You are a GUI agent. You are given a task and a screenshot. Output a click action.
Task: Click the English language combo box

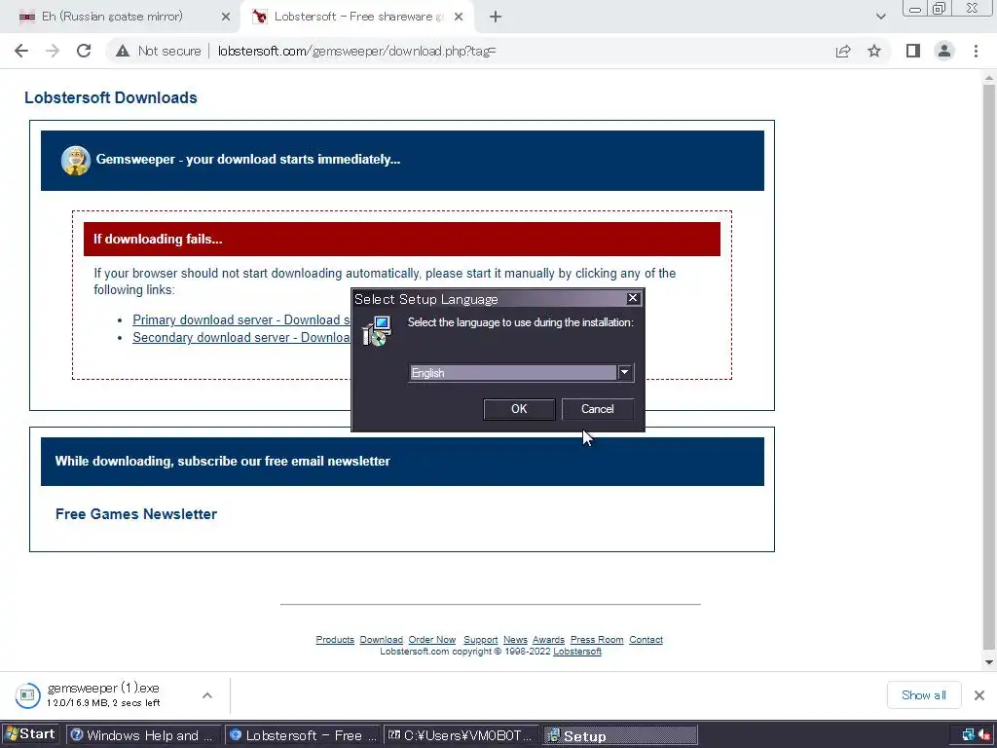click(x=521, y=373)
